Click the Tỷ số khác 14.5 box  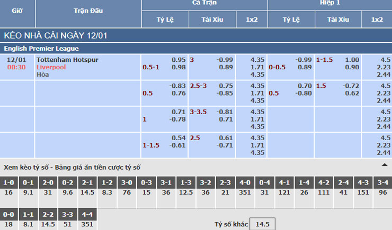click(x=263, y=224)
